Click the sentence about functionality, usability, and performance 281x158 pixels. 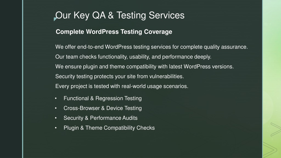133,57
